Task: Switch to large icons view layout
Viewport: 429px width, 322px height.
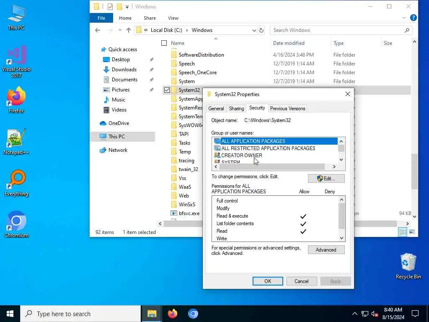Action: (411, 232)
